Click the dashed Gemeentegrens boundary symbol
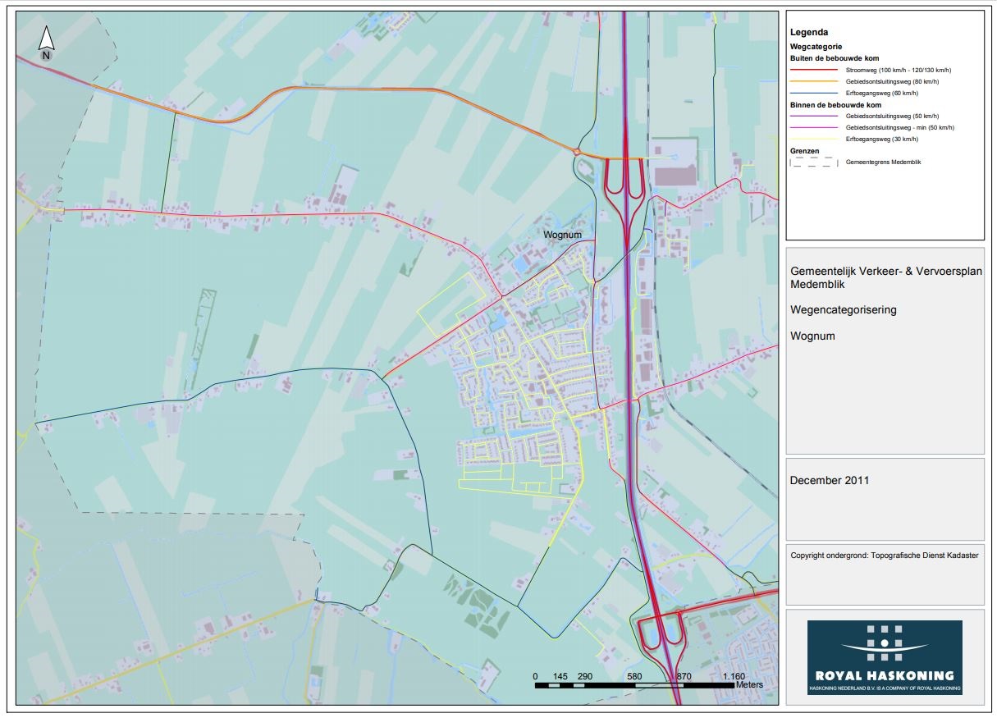Image resolution: width=997 pixels, height=718 pixels. tap(813, 162)
